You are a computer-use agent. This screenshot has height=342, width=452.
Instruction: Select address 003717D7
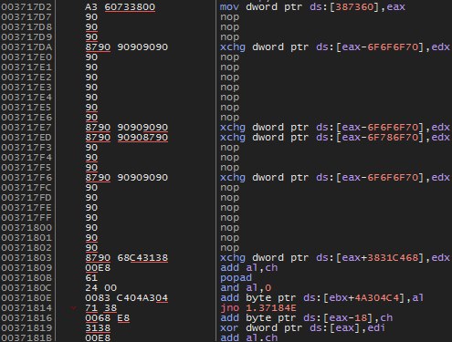coord(26,17)
